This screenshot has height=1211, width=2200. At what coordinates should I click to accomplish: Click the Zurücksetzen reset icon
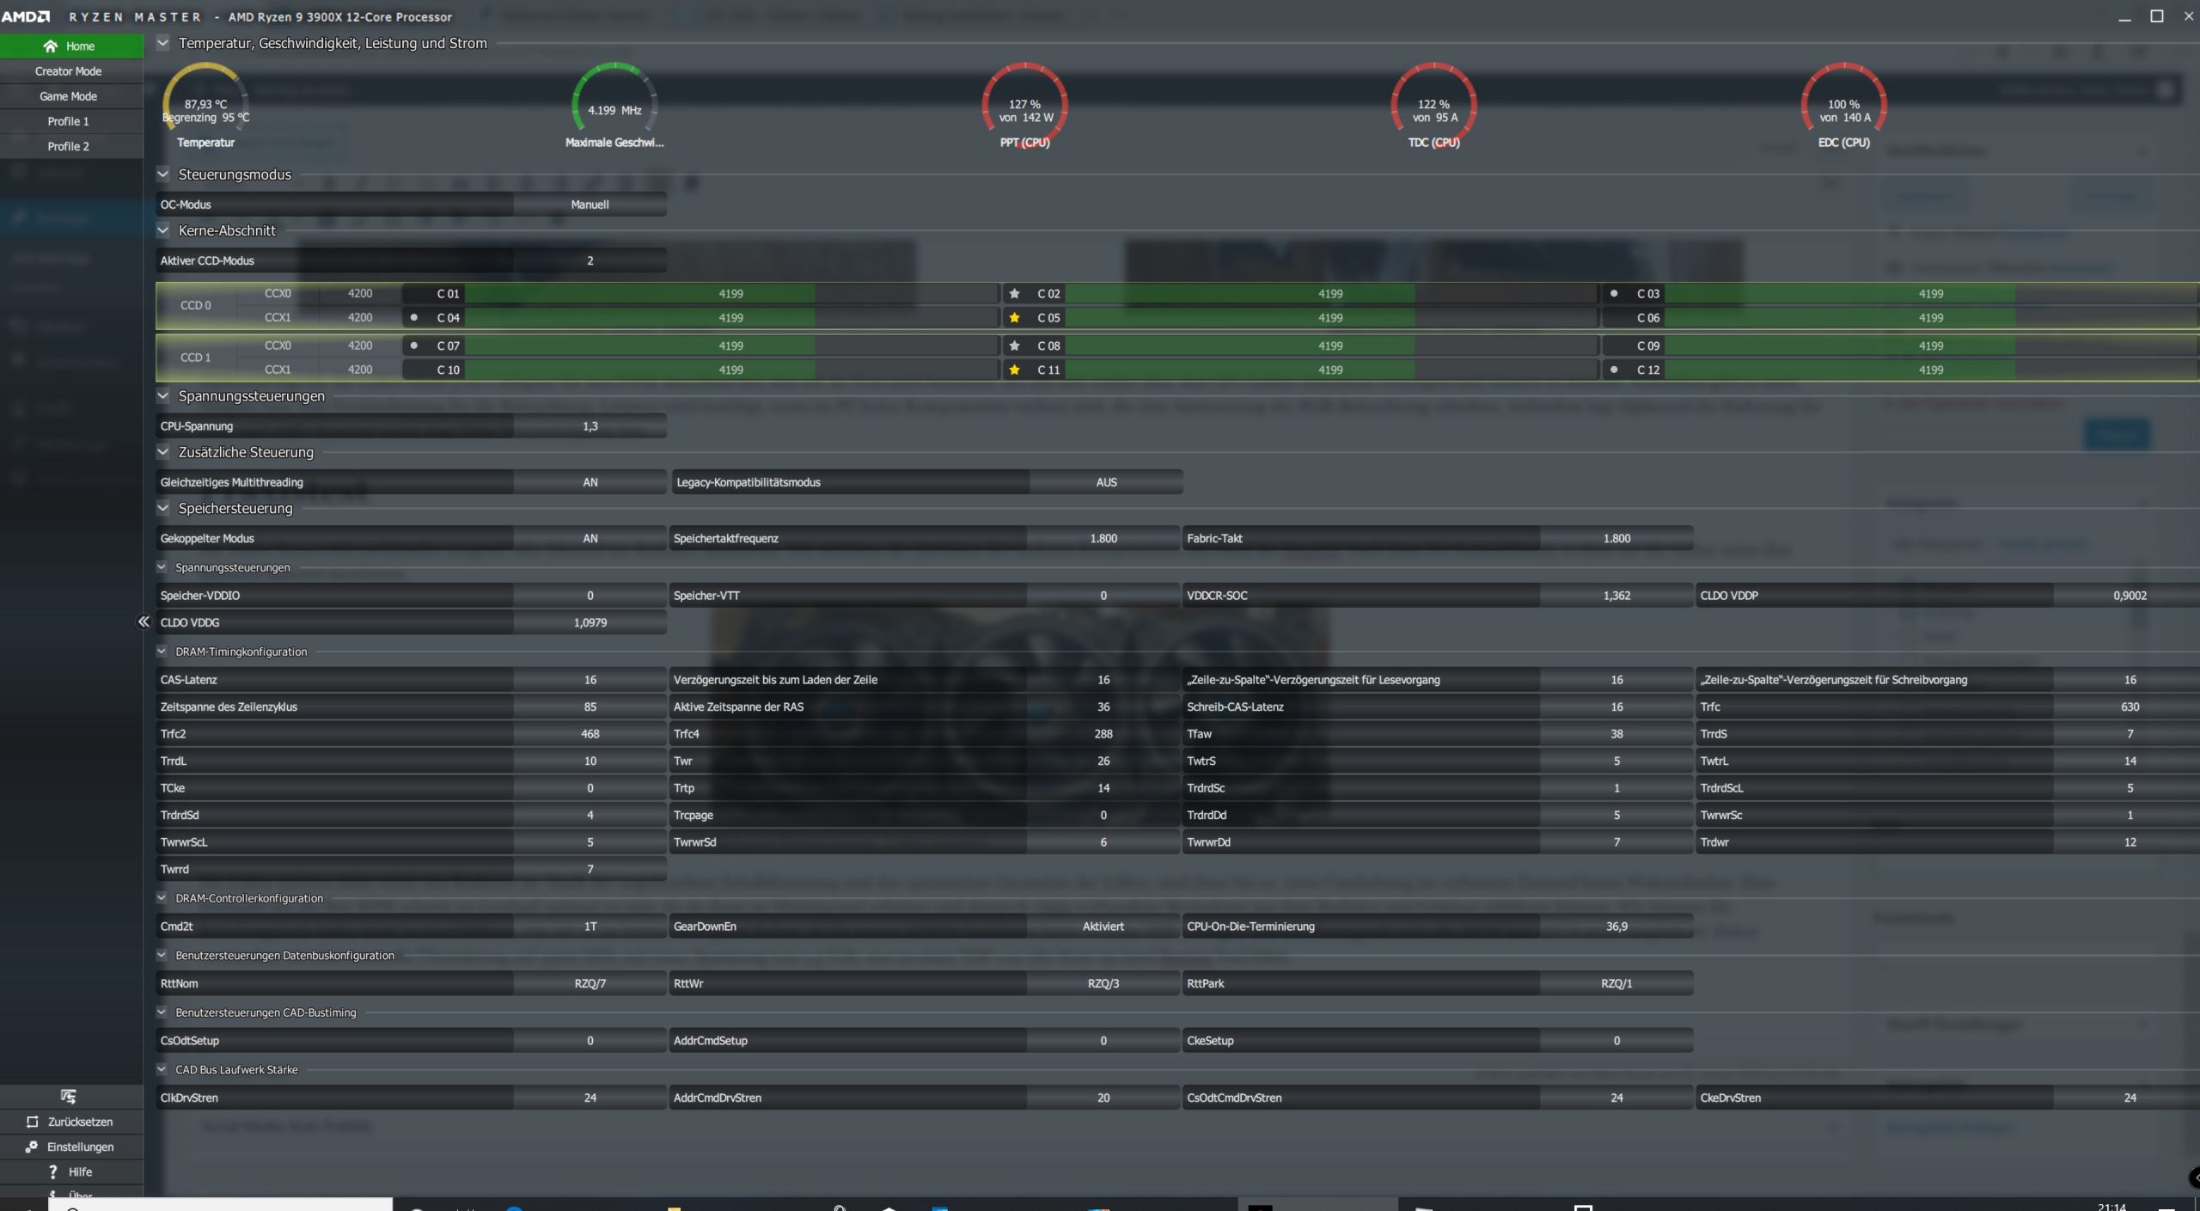point(33,1122)
